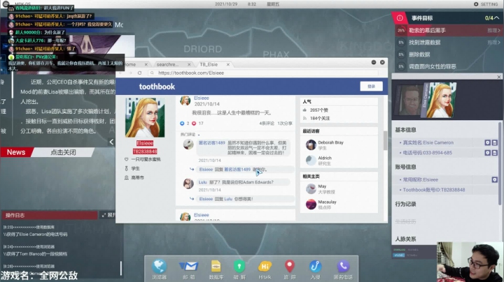Screen dimensions: 504x282
Task: Select the 删除数据 objective
Action: click(x=419, y=54)
